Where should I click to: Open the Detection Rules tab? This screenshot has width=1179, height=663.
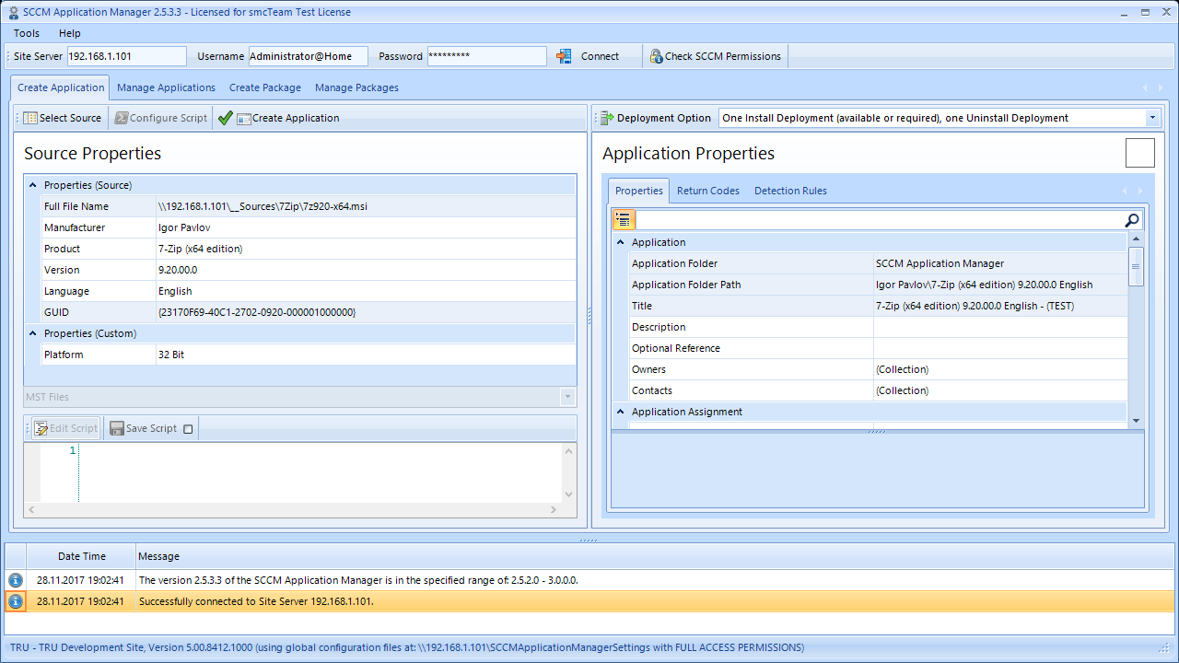[x=790, y=191]
